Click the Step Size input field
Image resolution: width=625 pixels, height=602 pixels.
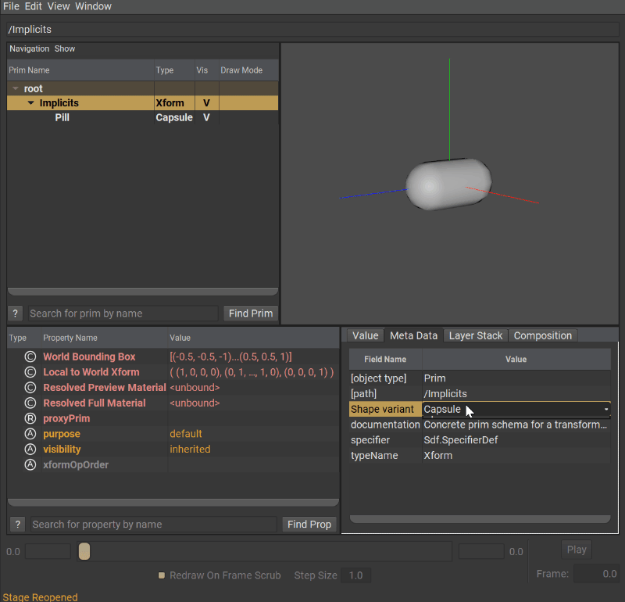355,575
